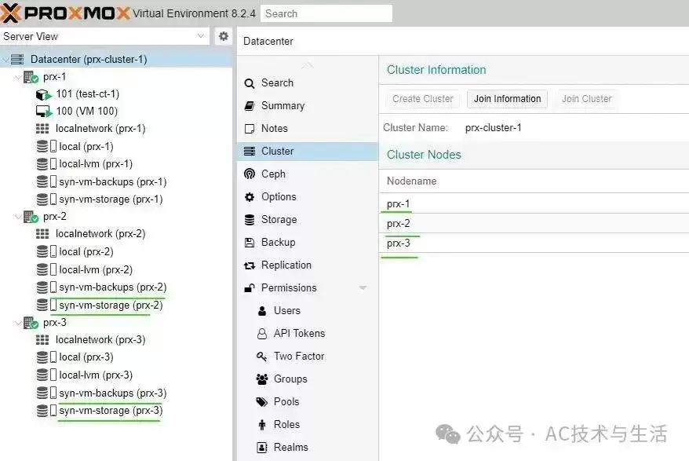Click the Options gear icon
The image size is (689, 461).
[x=249, y=196]
